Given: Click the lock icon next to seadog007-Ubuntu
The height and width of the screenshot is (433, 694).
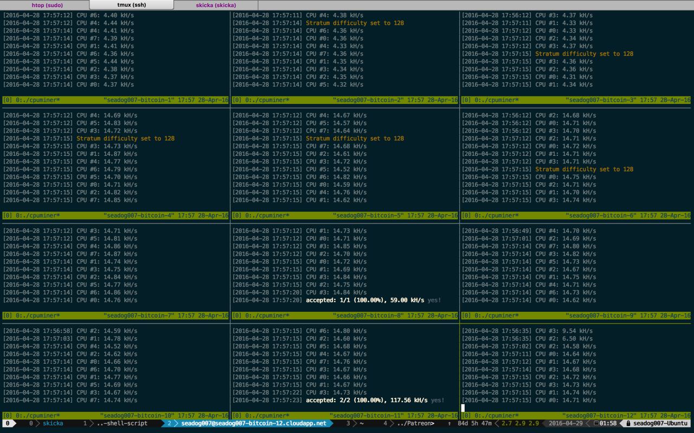Looking at the screenshot, I should pos(628,423).
